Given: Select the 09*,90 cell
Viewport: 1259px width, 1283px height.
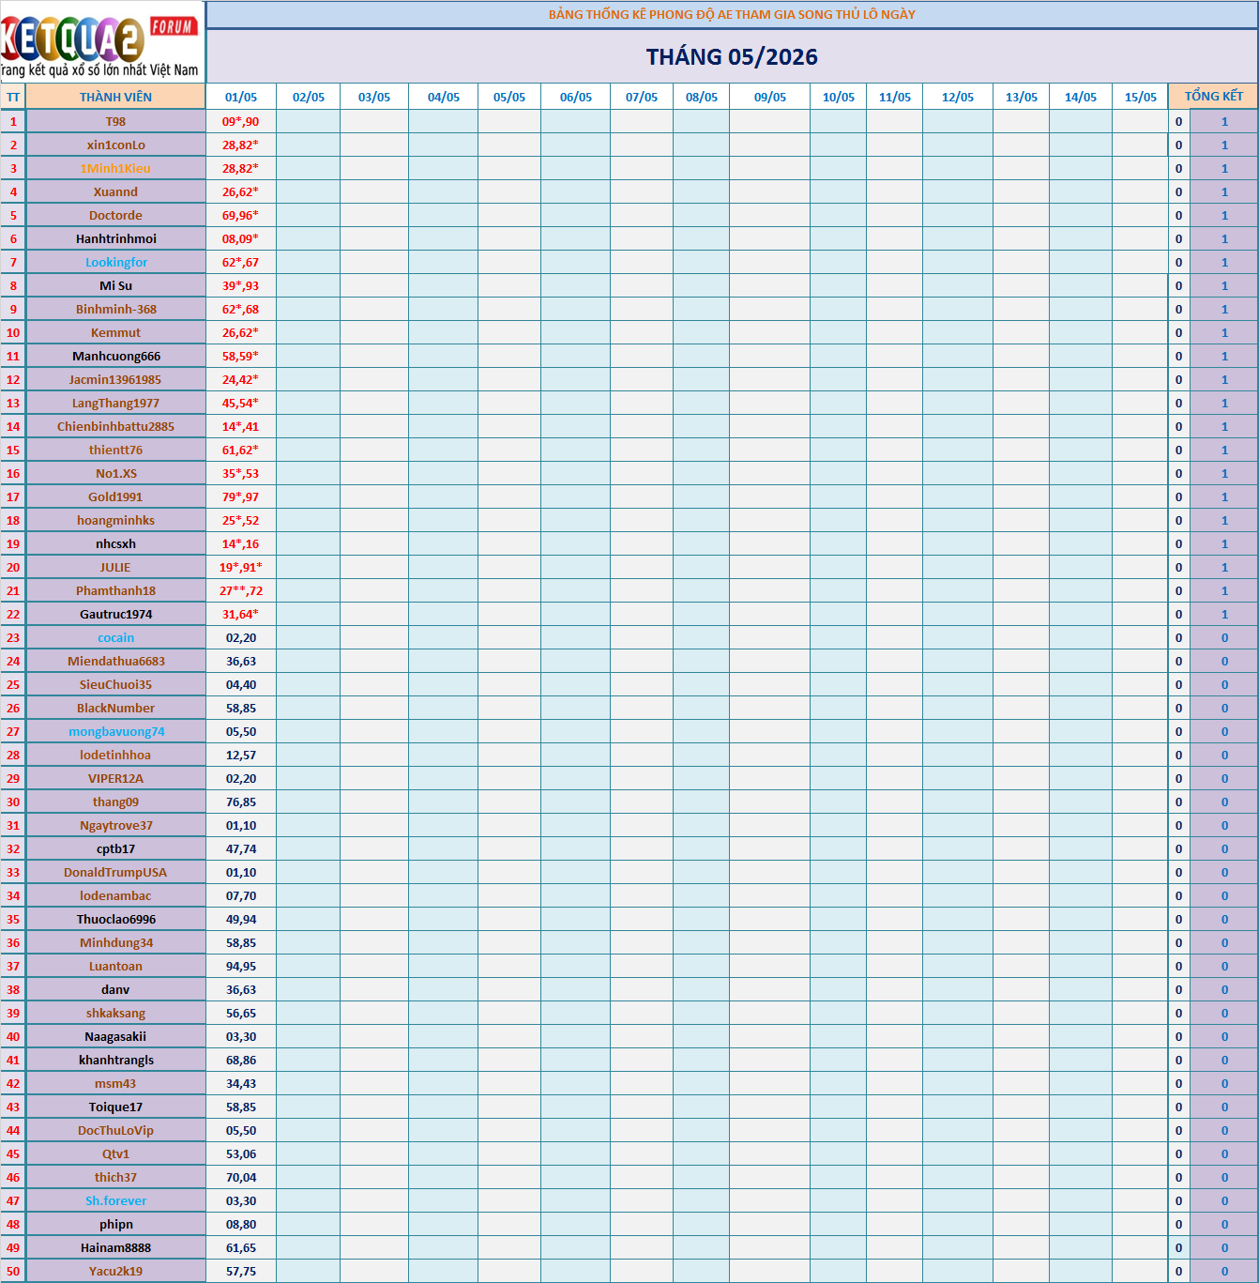Looking at the screenshot, I should pos(241,121).
